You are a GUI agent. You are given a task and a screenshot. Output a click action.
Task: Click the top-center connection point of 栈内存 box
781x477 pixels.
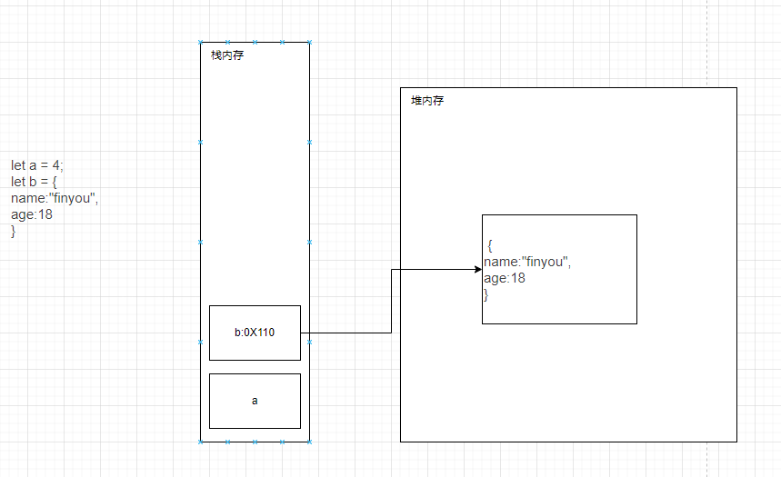(255, 42)
